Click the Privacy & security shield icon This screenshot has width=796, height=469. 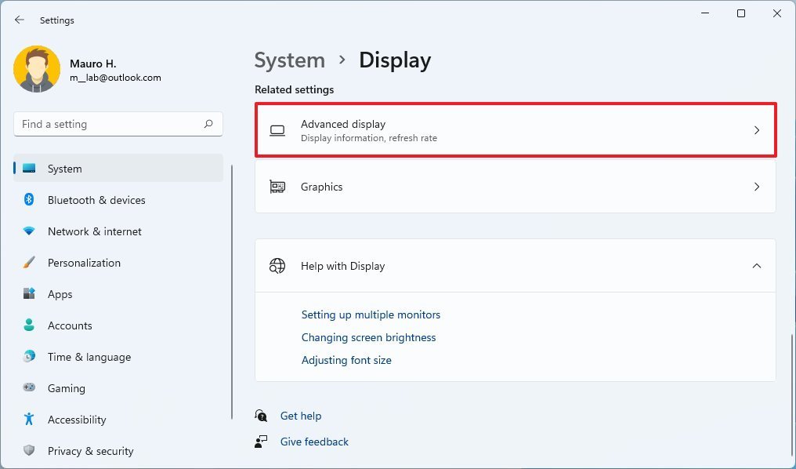(x=29, y=451)
